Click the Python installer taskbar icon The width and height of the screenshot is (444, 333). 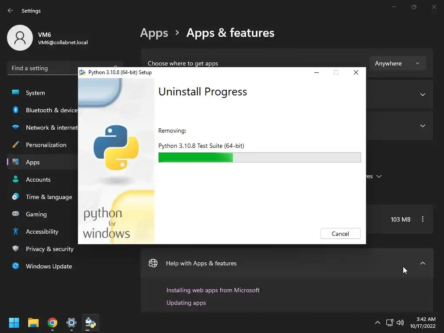[91, 323]
